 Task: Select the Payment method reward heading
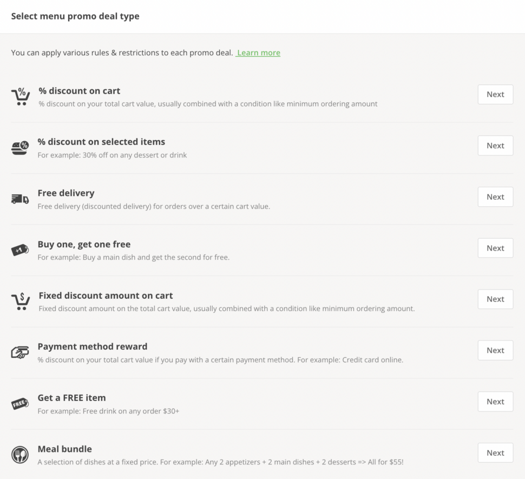click(92, 346)
